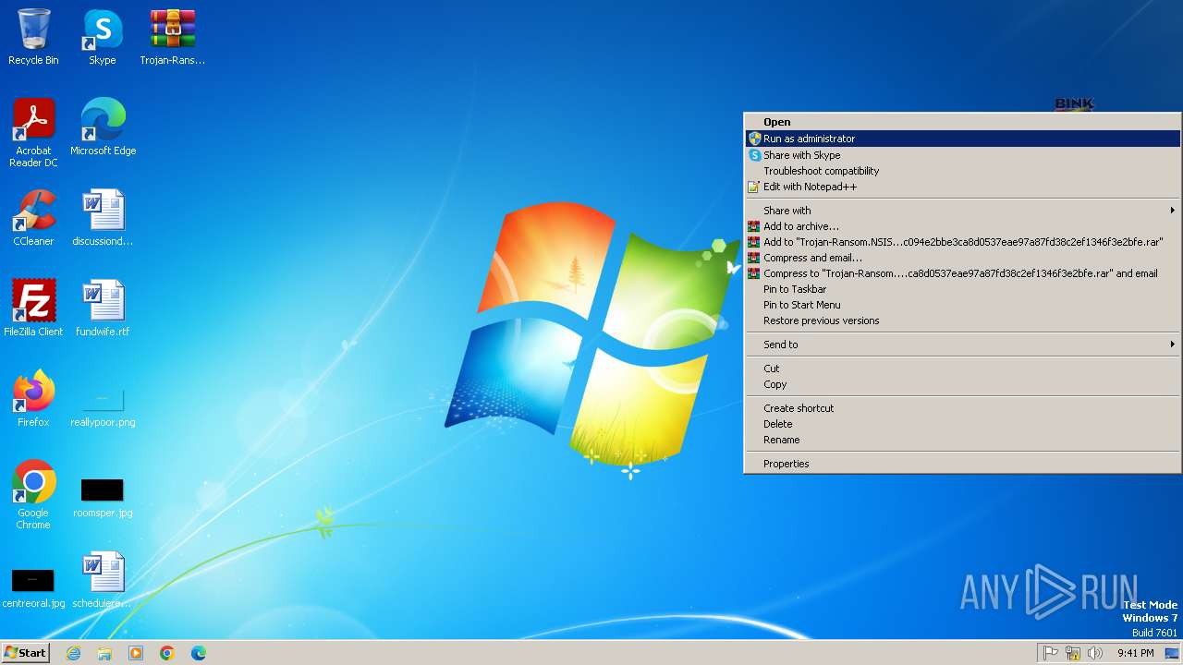The height and width of the screenshot is (665, 1183).
Task: Choose Edit with Notepad++
Action: (x=962, y=187)
